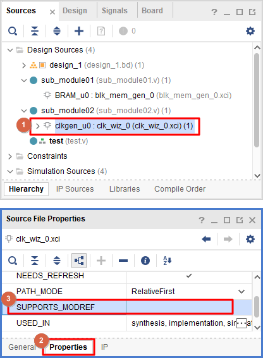Go back with the left arrow button
This screenshot has width=263, height=358.
coord(206,239)
